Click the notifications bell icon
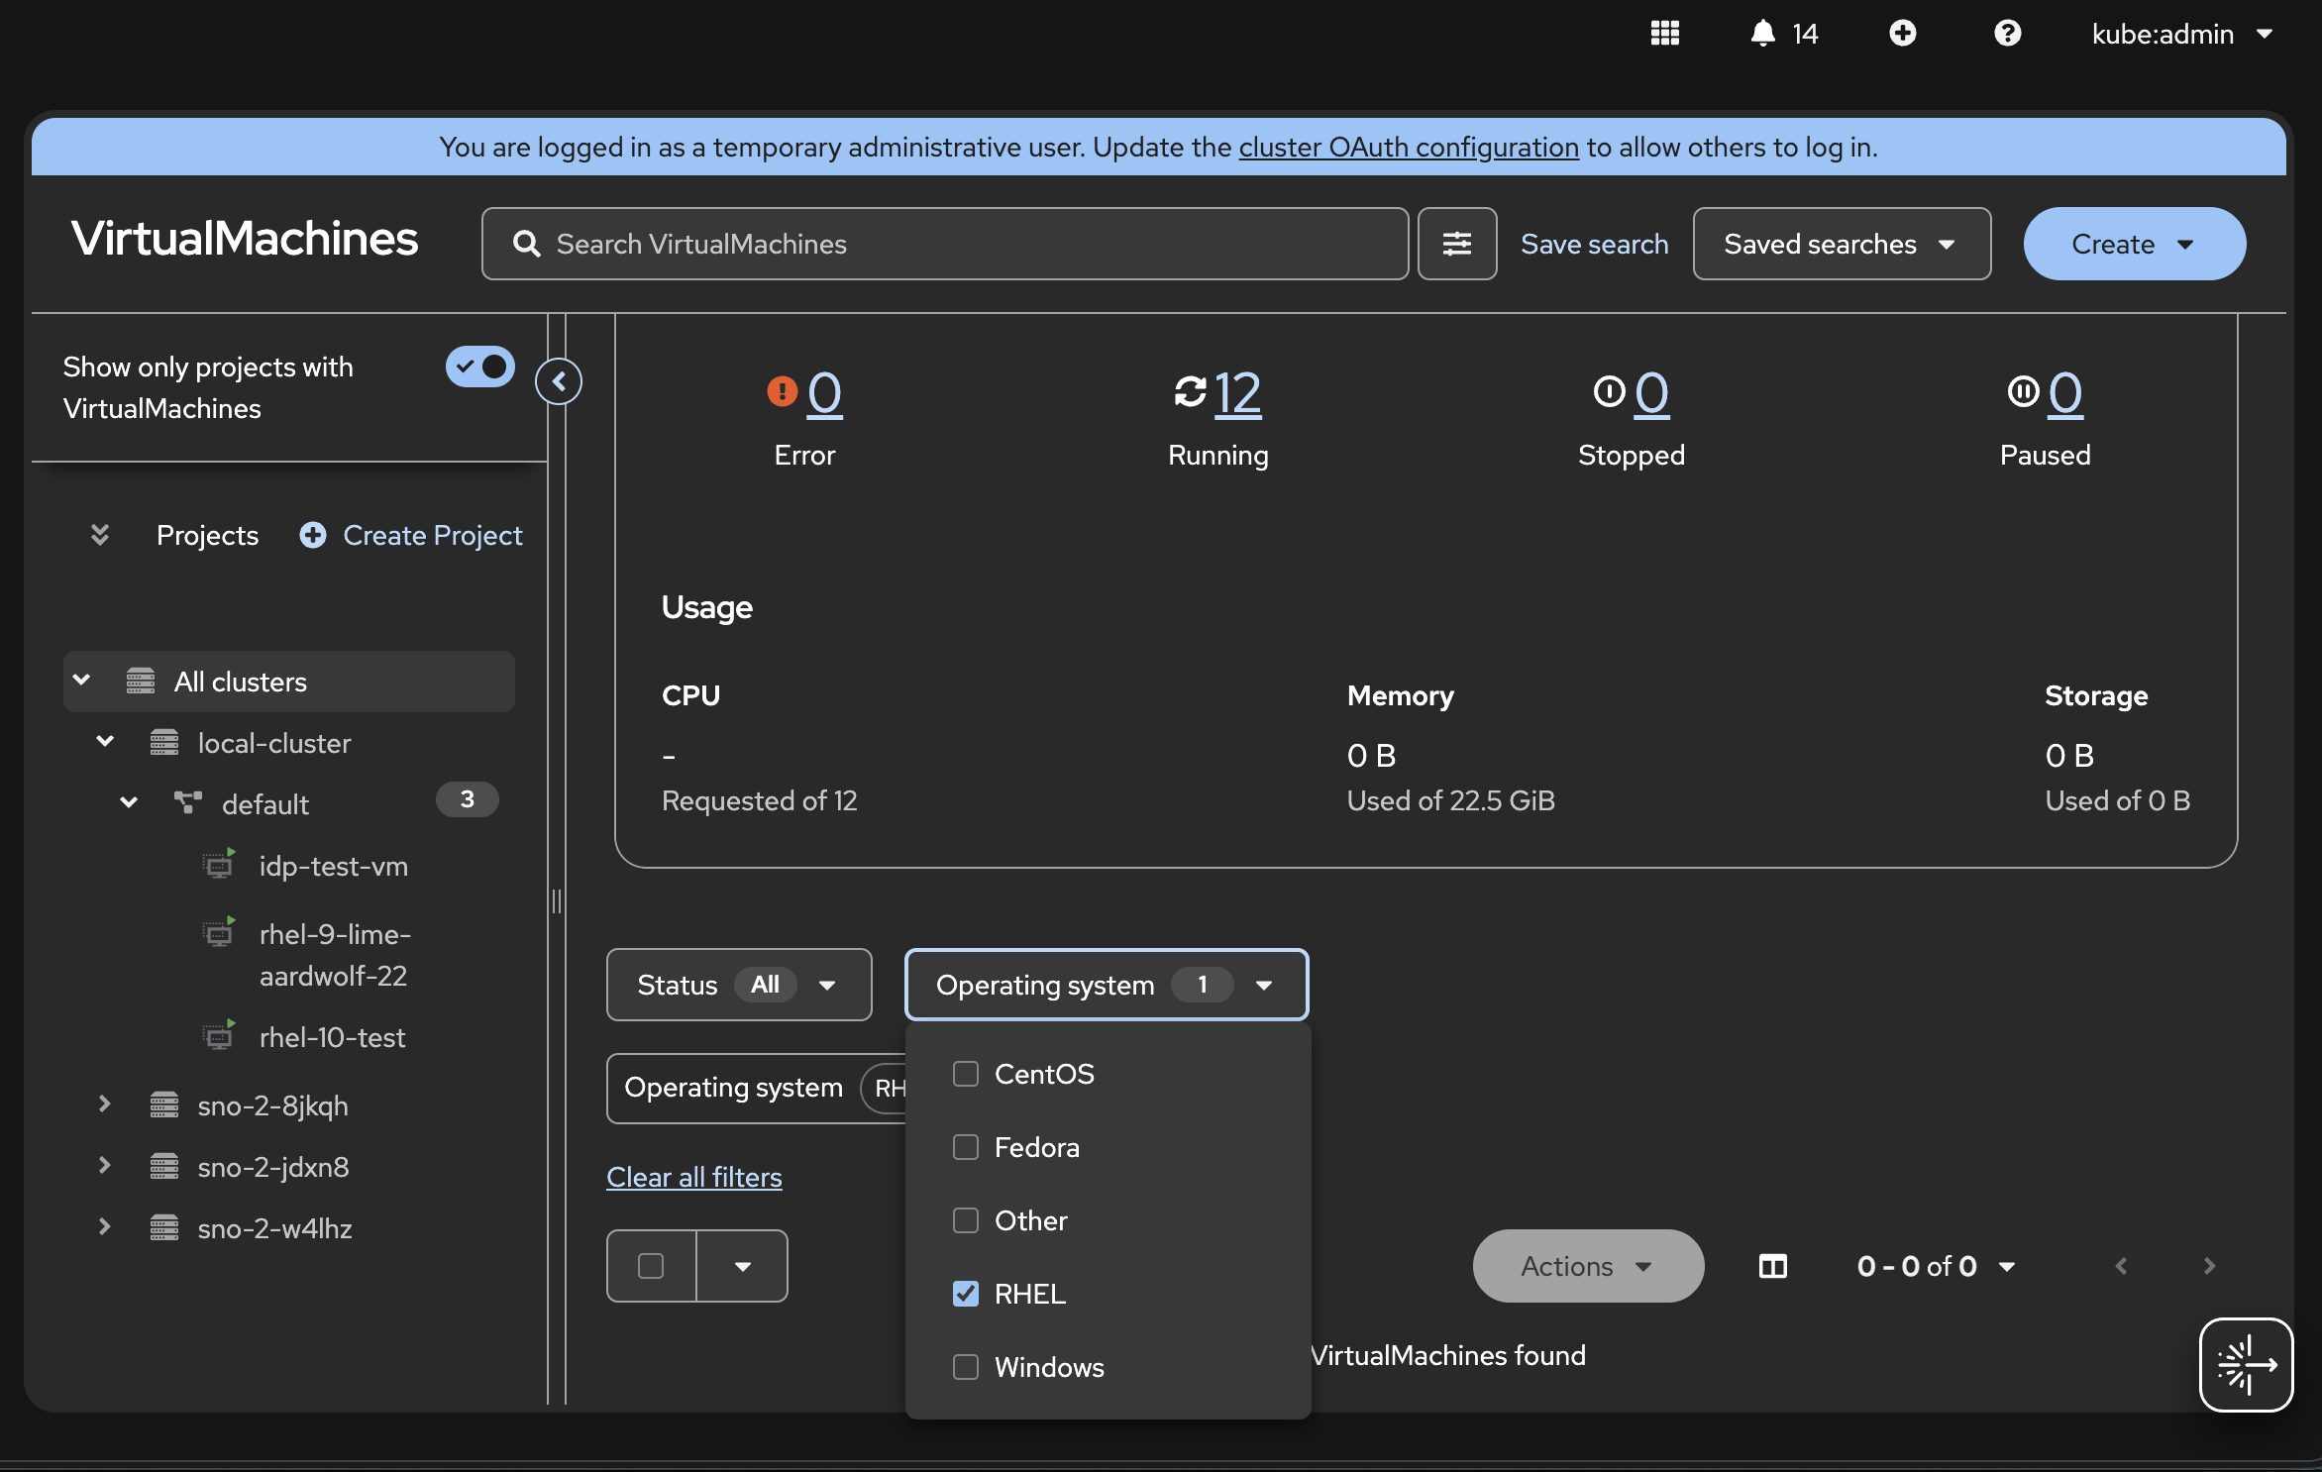2322x1472 pixels. point(1763,34)
